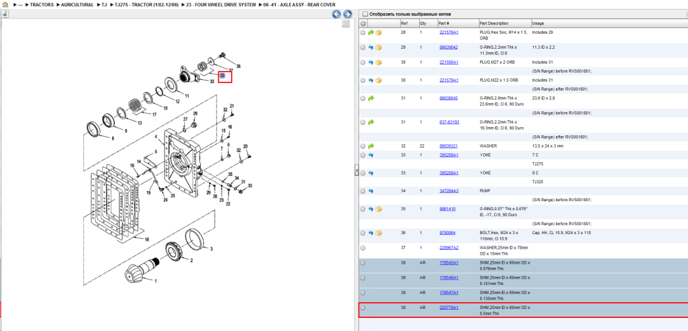Open part number link 9780064

447,233
